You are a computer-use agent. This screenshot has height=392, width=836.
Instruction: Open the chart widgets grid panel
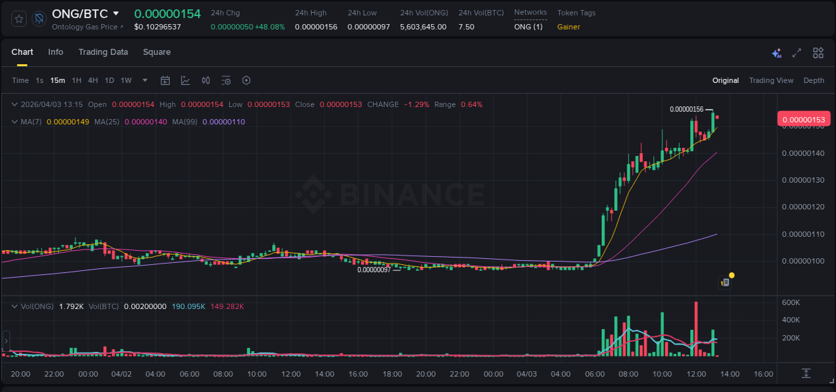pos(817,52)
